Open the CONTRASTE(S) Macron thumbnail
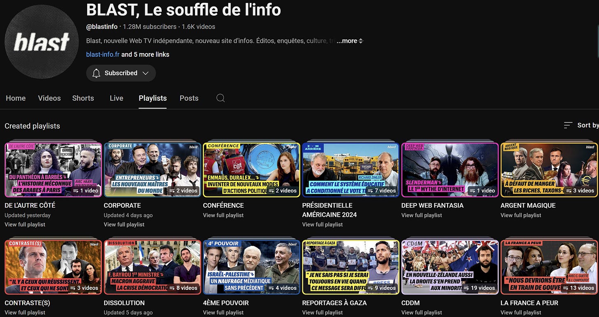The width and height of the screenshot is (599, 317). pos(53,267)
